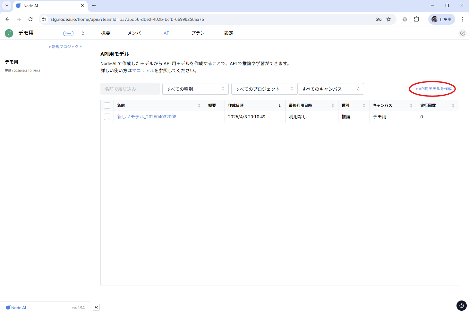Open the browser extensions puzzle icon
The height and width of the screenshot is (313, 469).
416,19
